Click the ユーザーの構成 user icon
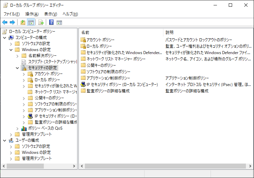254x178 pixels. click(11, 140)
